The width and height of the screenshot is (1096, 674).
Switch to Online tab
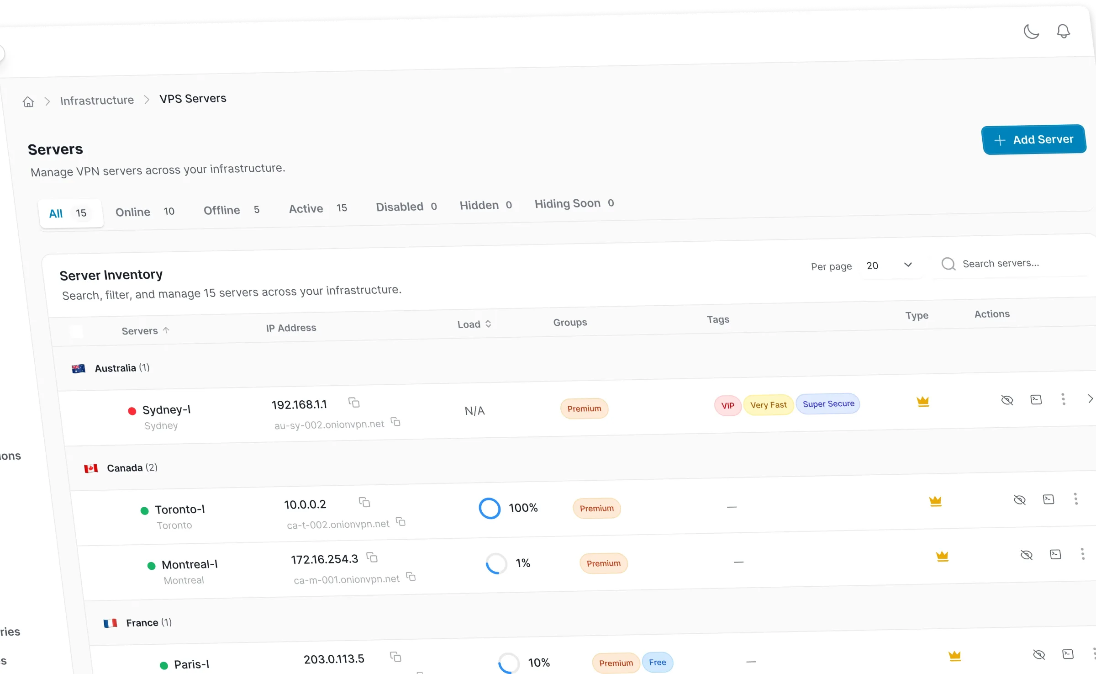point(145,212)
